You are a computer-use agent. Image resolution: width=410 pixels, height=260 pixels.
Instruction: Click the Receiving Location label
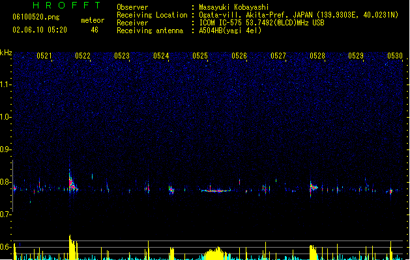152,15
